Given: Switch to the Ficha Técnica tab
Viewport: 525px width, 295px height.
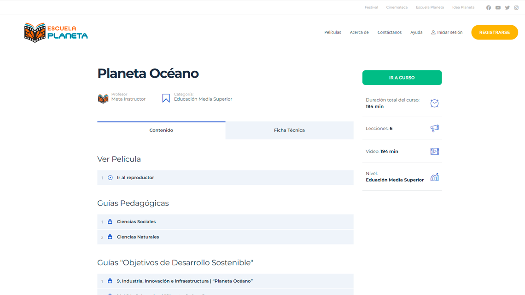Looking at the screenshot, I should click(x=289, y=130).
